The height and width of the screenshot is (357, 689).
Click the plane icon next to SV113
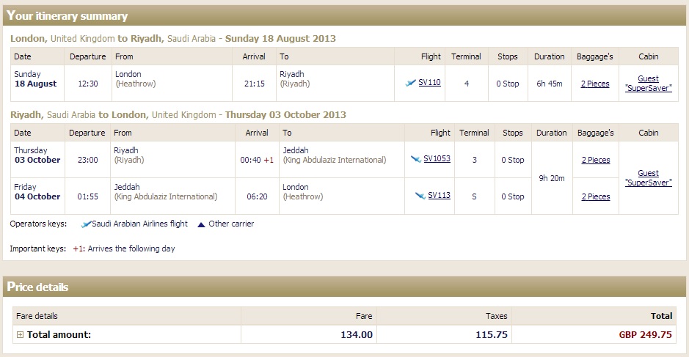pyautogui.click(x=420, y=196)
